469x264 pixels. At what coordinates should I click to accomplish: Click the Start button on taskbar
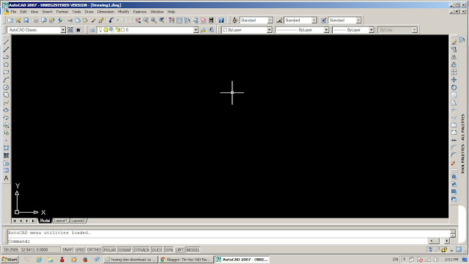tap(10, 260)
